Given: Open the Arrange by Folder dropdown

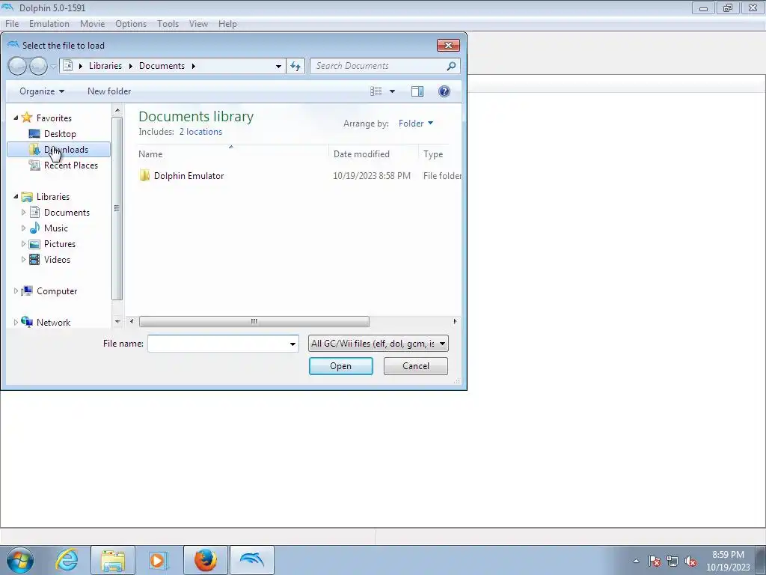Looking at the screenshot, I should [416, 124].
